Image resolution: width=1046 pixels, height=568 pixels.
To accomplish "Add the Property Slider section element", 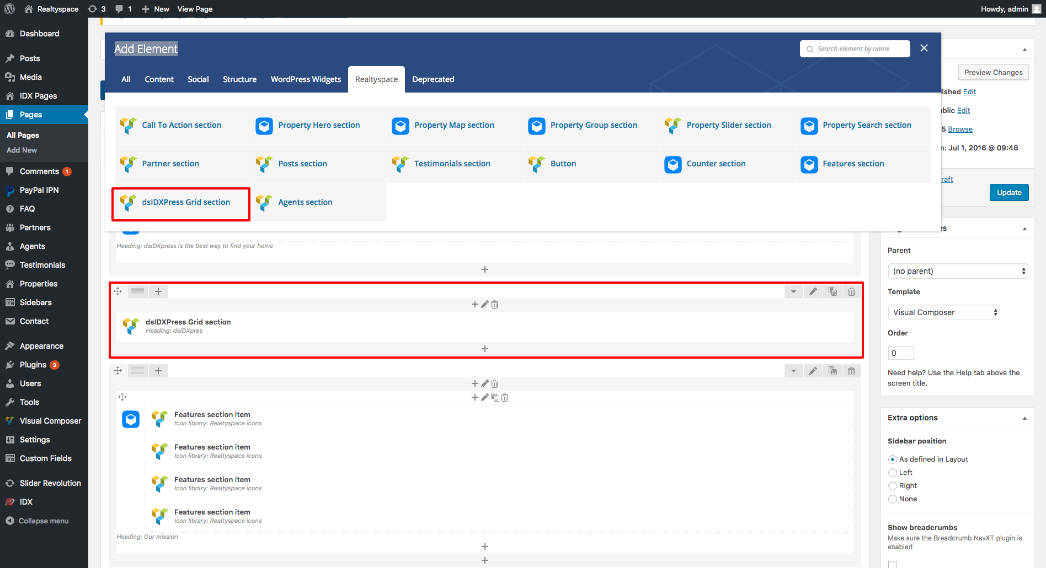I will [727, 125].
